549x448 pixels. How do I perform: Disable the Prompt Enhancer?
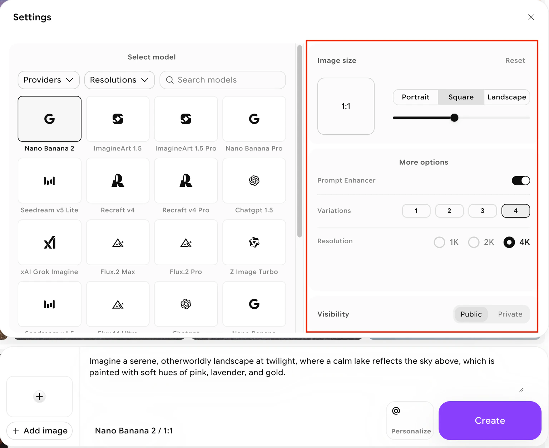pos(521,180)
